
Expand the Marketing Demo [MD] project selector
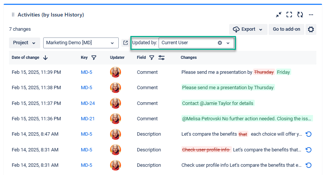[81, 43]
